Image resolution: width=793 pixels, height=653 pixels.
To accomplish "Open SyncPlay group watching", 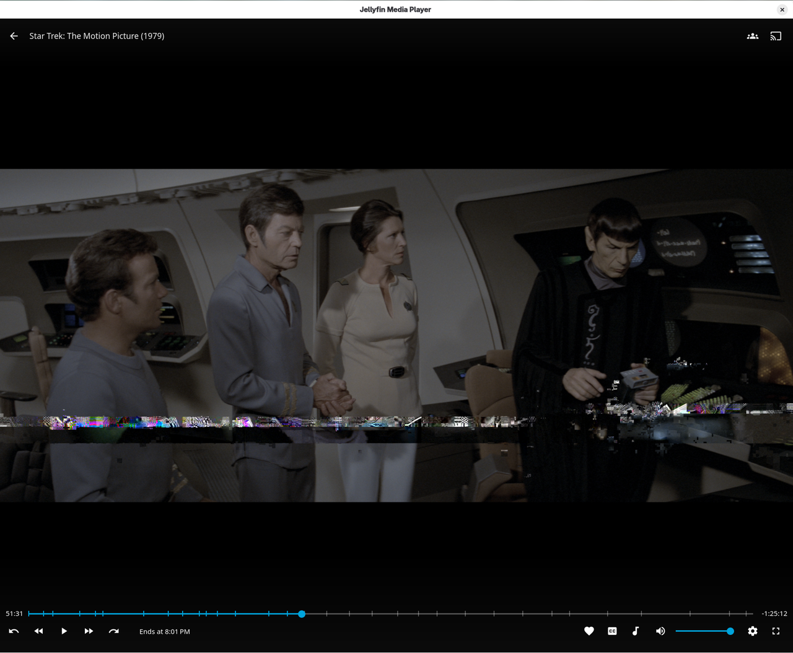I will [752, 36].
